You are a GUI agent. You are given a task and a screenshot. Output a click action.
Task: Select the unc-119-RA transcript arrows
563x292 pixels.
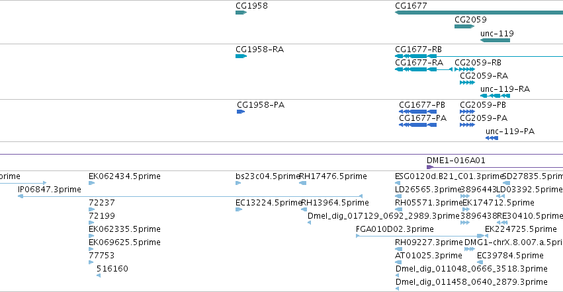point(495,96)
